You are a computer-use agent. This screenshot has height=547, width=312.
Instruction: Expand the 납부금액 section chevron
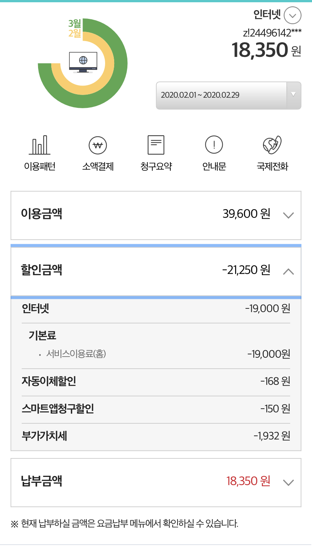[288, 483]
